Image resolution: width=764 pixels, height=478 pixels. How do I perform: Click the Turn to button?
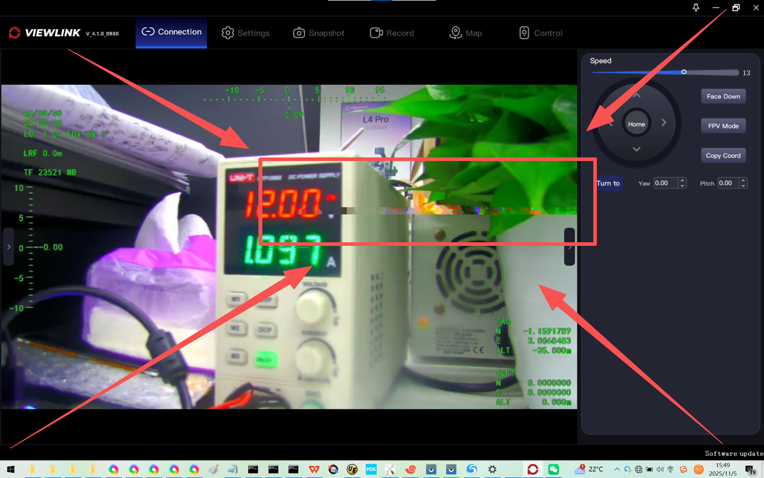(x=608, y=183)
